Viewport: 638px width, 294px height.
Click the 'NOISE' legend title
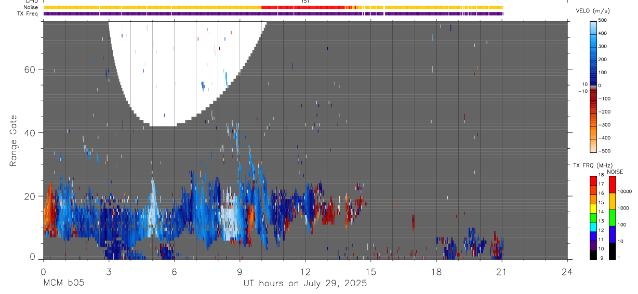click(x=615, y=172)
